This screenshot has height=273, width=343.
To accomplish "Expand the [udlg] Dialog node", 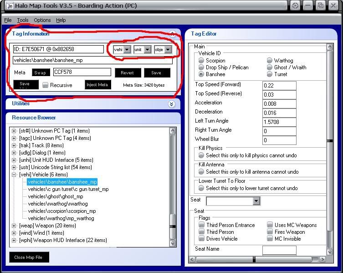I will click(x=14, y=153).
